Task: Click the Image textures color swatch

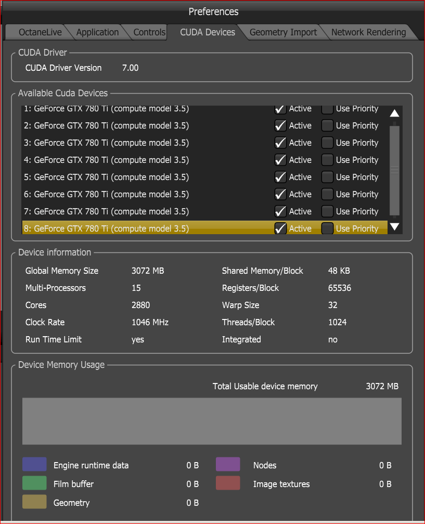Action: 228,483
